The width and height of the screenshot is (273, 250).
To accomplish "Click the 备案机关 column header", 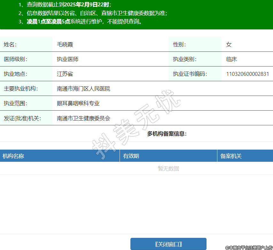I will pyautogui.click(x=231, y=156).
